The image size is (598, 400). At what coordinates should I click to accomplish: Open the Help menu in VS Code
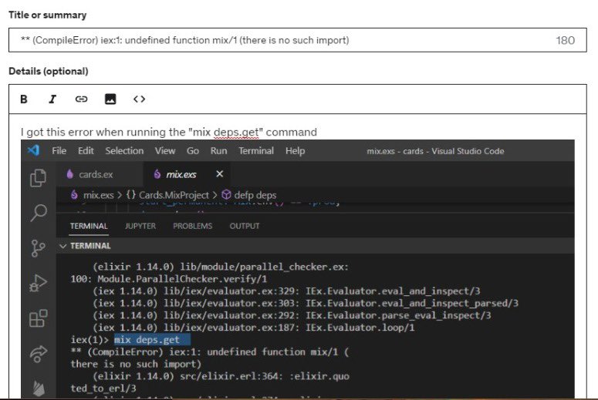296,151
